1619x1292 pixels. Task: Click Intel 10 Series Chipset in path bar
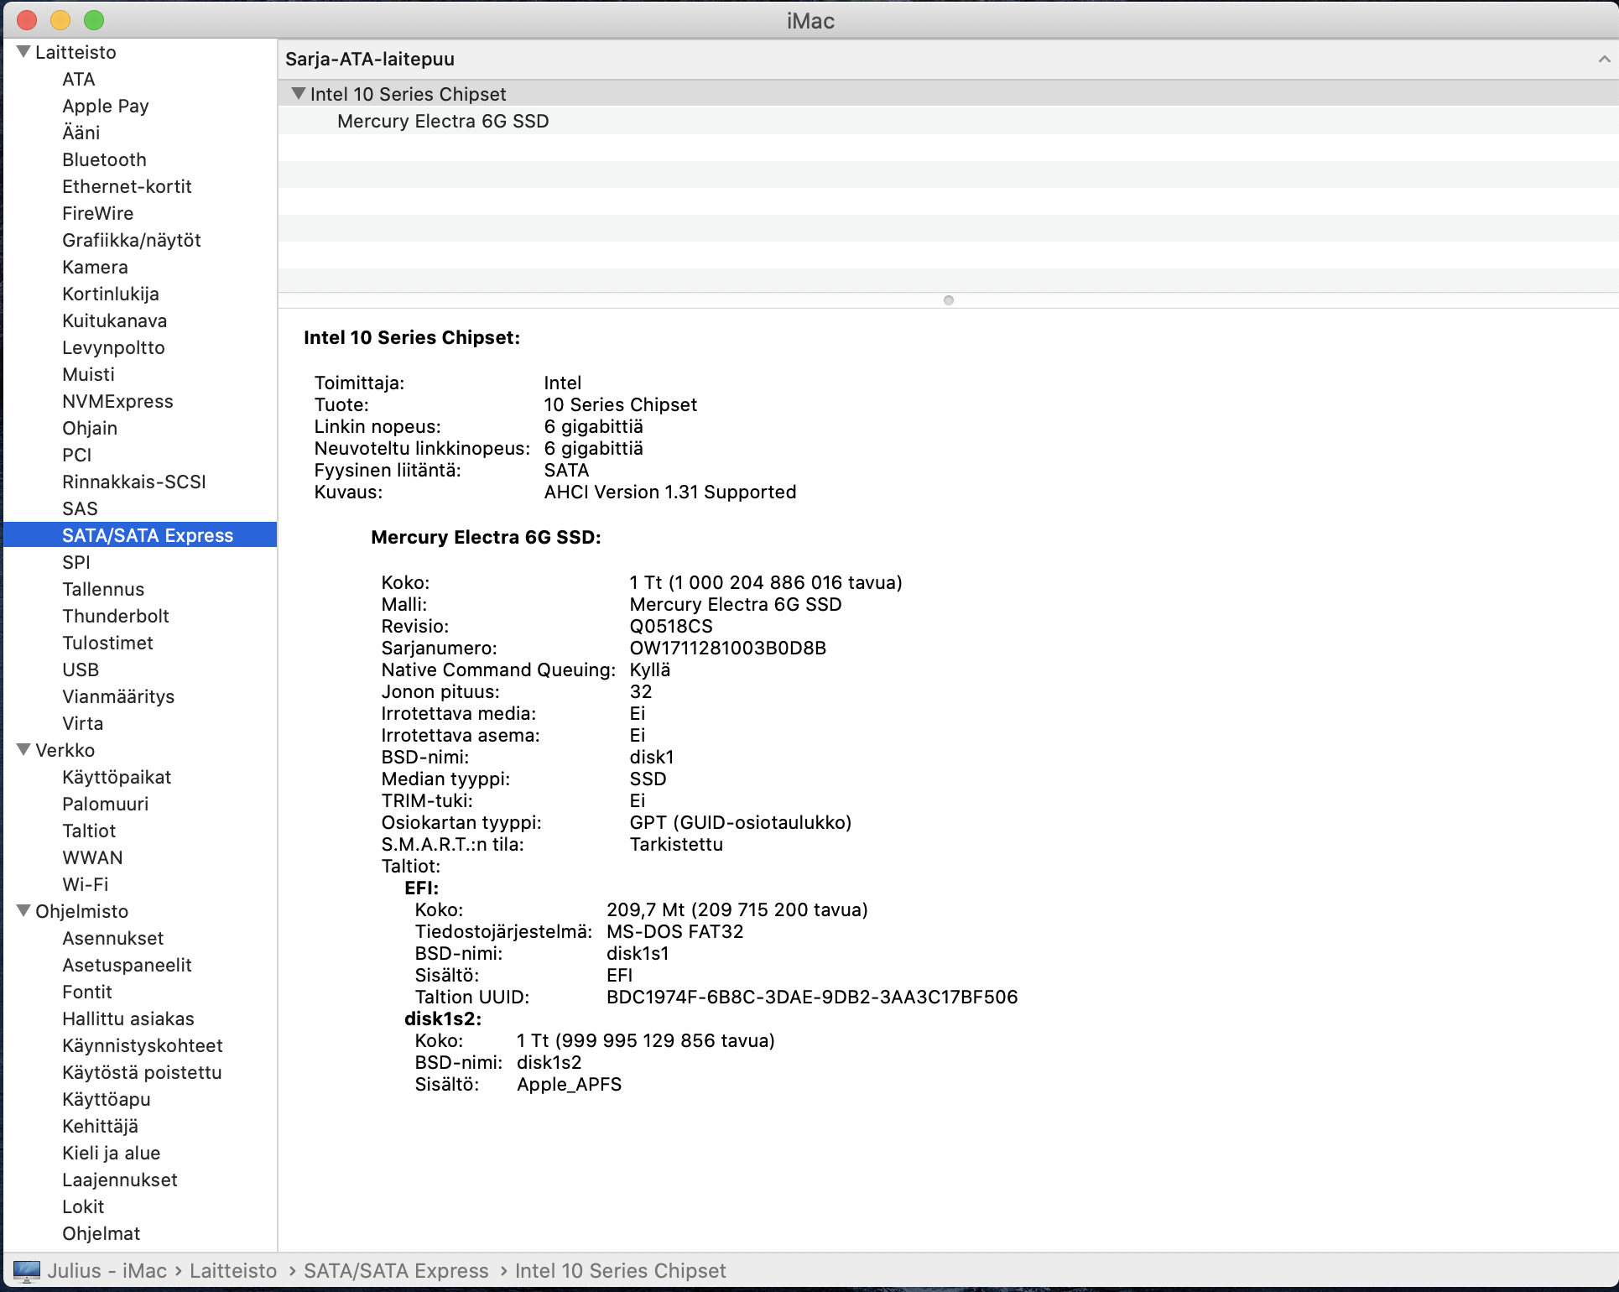pos(620,1271)
